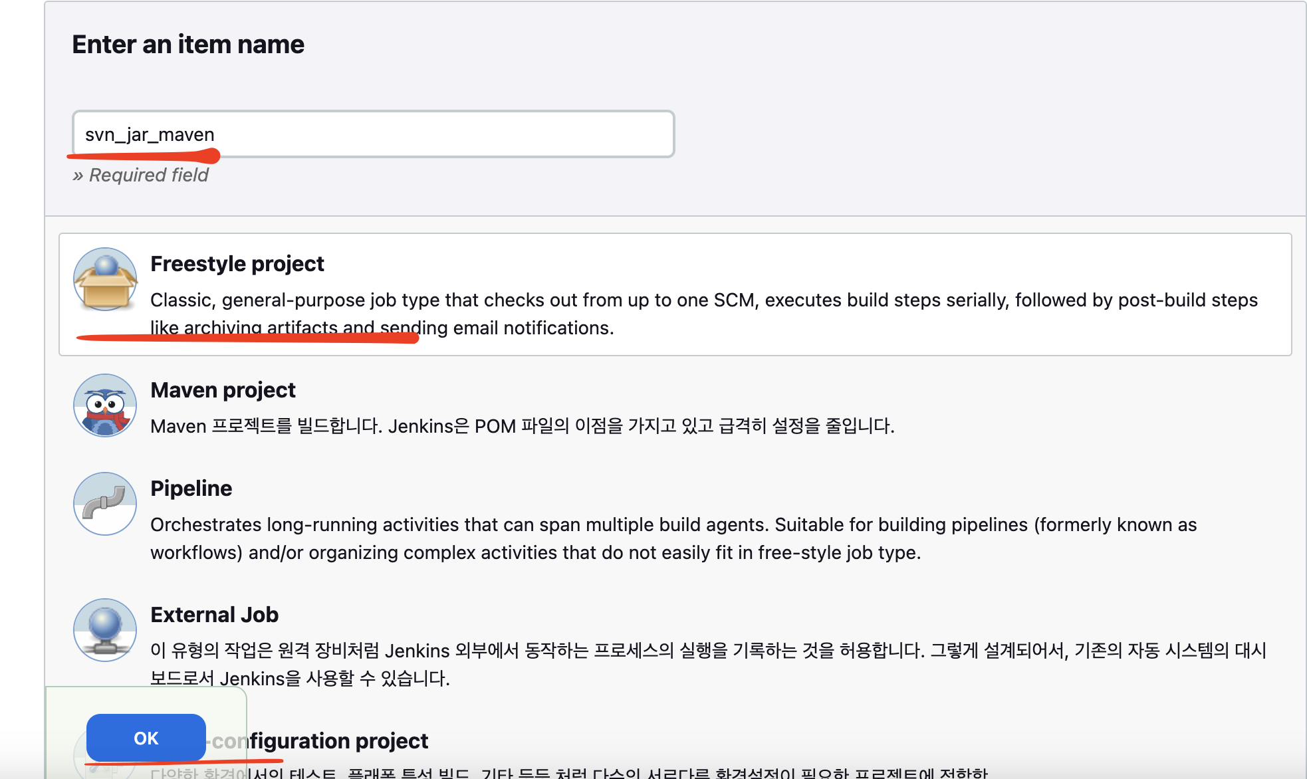The height and width of the screenshot is (779, 1307).
Task: Click the Pipeline pipe icon
Action: point(105,504)
